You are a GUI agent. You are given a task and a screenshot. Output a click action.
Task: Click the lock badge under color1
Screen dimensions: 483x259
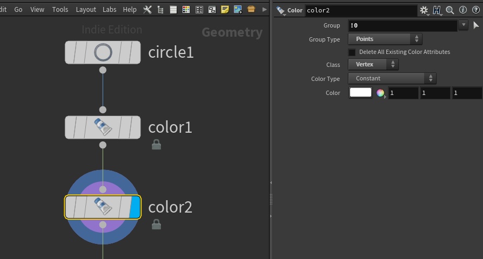click(157, 145)
